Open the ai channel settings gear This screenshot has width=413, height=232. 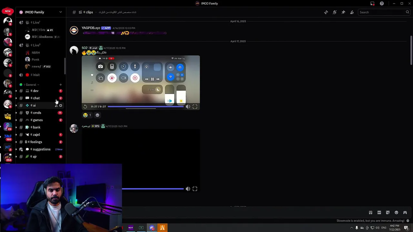point(61,106)
